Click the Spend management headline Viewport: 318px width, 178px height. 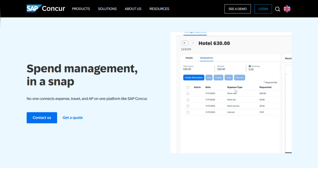pos(82,75)
